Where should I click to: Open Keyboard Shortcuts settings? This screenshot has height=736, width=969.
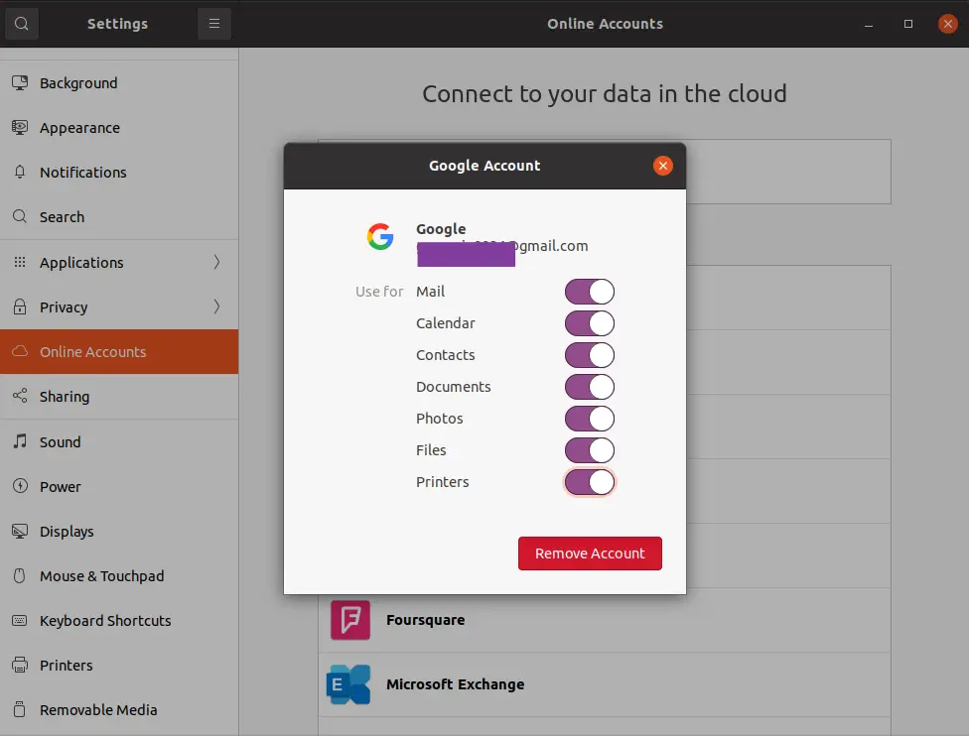119,621
